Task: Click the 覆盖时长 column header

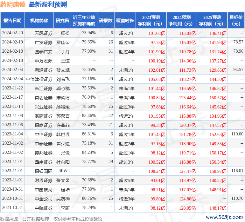Action: [x=125, y=20]
